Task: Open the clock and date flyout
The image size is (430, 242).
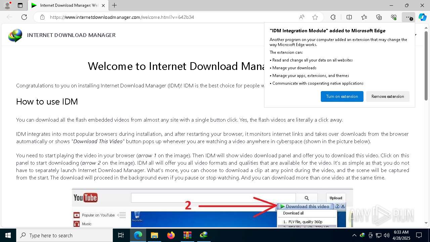Action: 402,235
